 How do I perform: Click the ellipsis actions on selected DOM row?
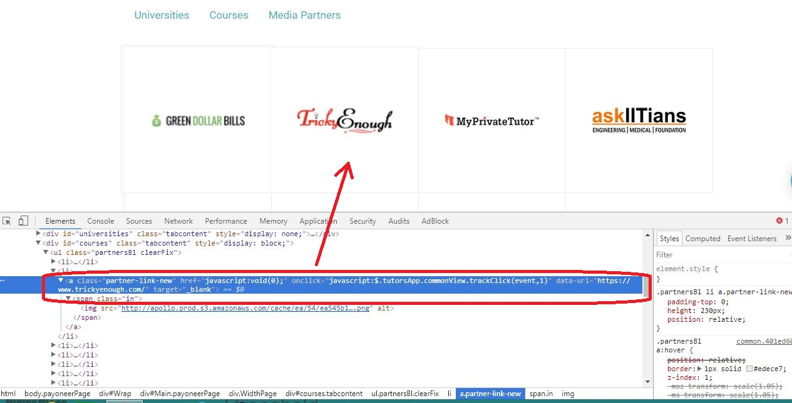pos(4,281)
